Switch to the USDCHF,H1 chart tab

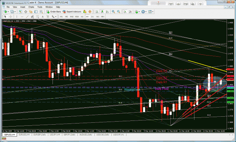[119, 134]
